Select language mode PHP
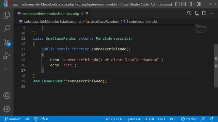 pyautogui.click(x=173, y=119)
